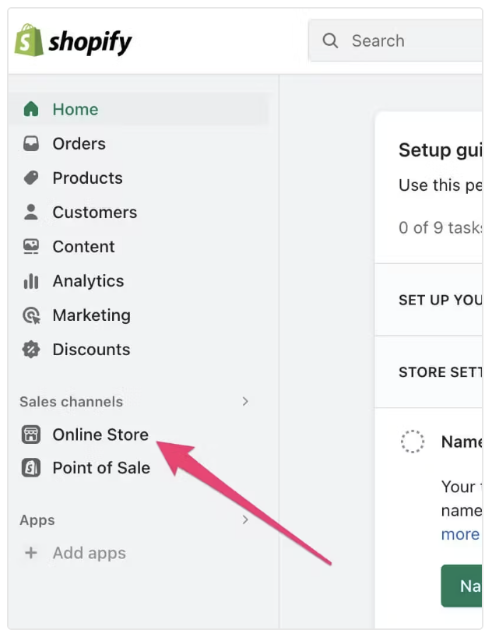Click the blue 'more' link
Image resolution: width=492 pixels, height=637 pixels.
coord(460,533)
